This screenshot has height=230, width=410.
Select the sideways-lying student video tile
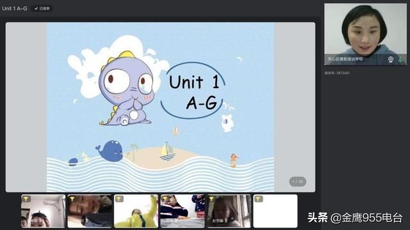pyautogui.click(x=90, y=211)
